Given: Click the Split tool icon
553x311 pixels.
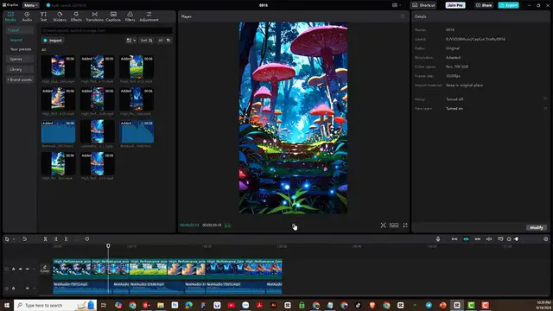Looking at the screenshot, I should (45, 239).
